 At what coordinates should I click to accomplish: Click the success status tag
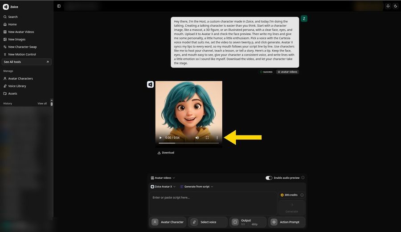tap(266, 72)
